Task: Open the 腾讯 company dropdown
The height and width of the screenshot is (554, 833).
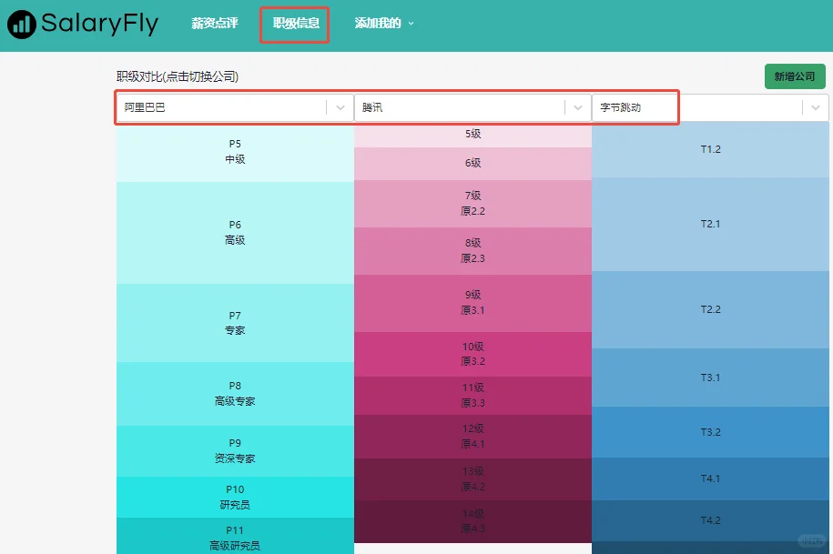Action: 472,107
